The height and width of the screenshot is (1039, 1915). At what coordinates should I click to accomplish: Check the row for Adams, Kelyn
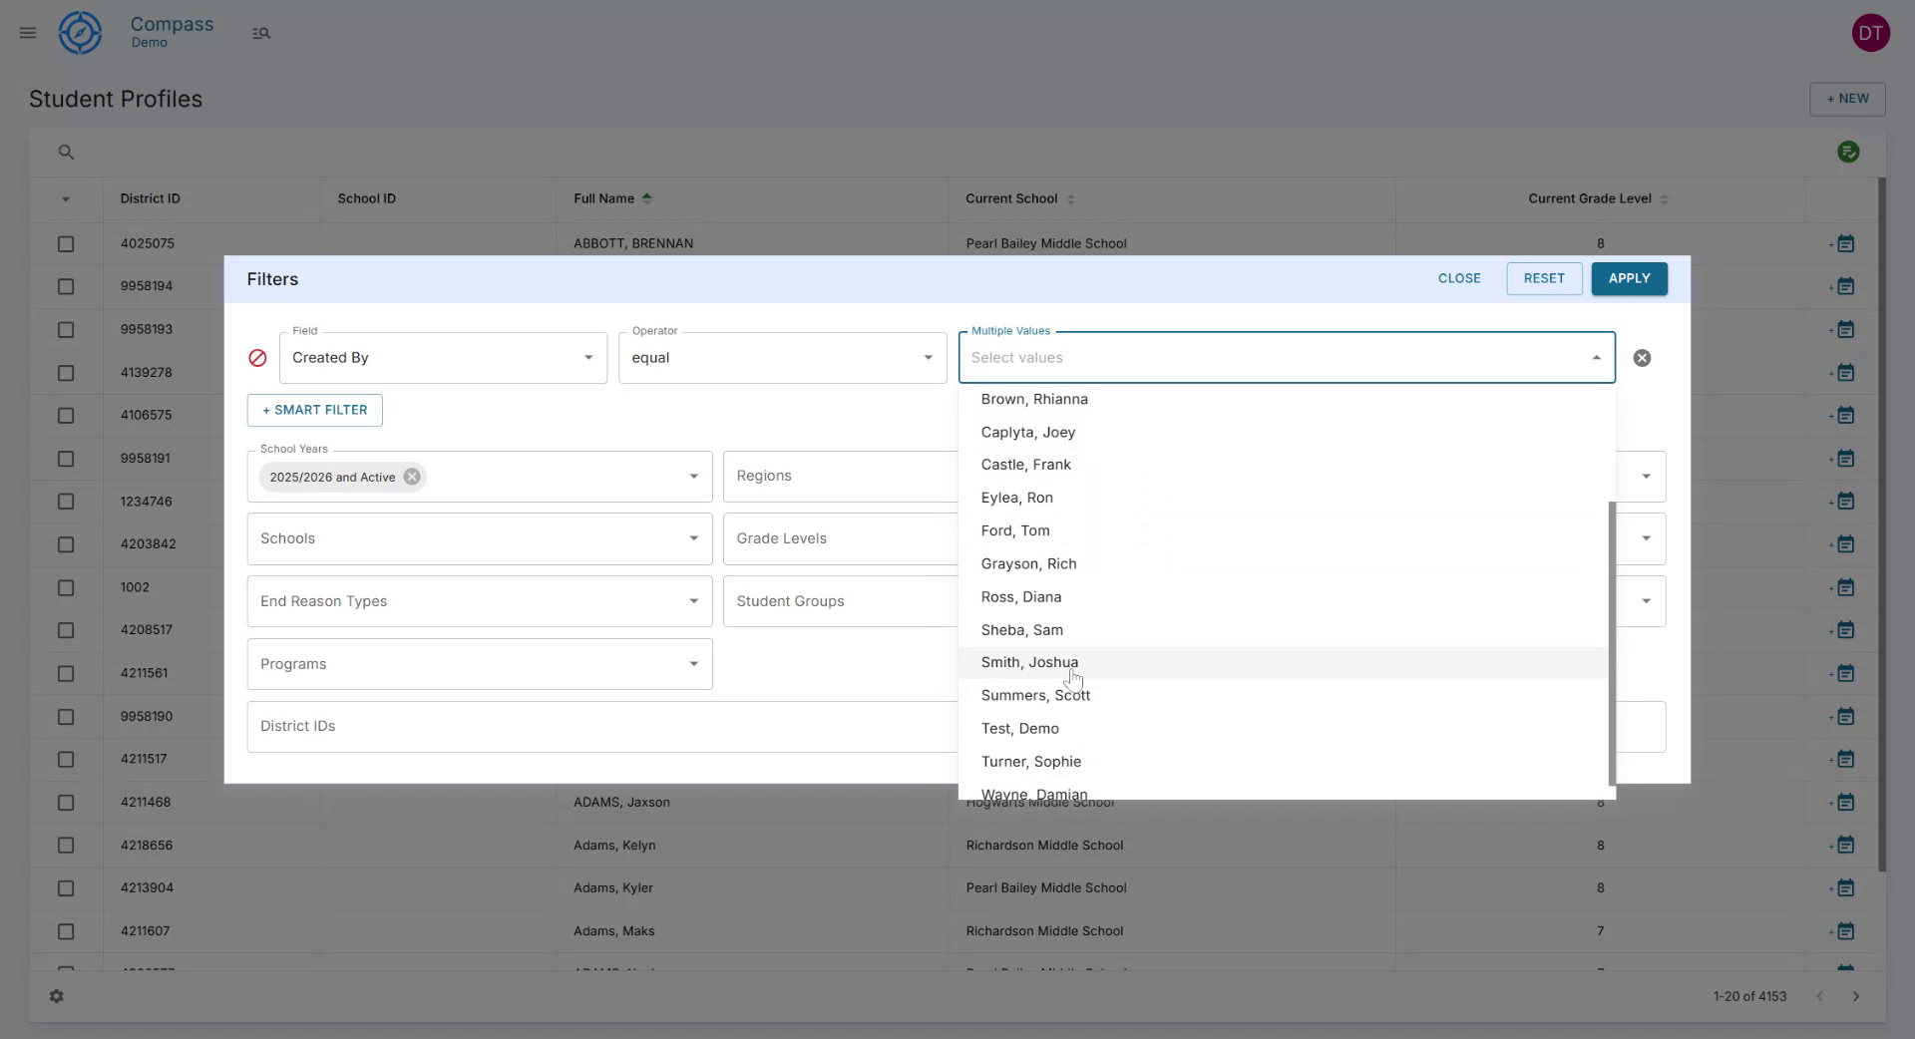pyautogui.click(x=66, y=846)
